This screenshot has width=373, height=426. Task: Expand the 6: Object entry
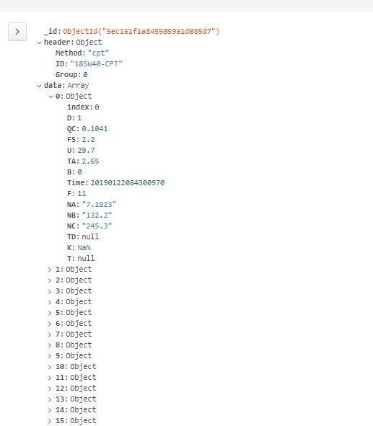(50, 324)
